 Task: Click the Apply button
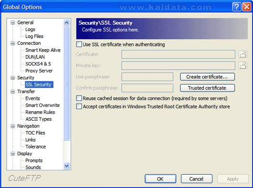[x=232, y=178]
